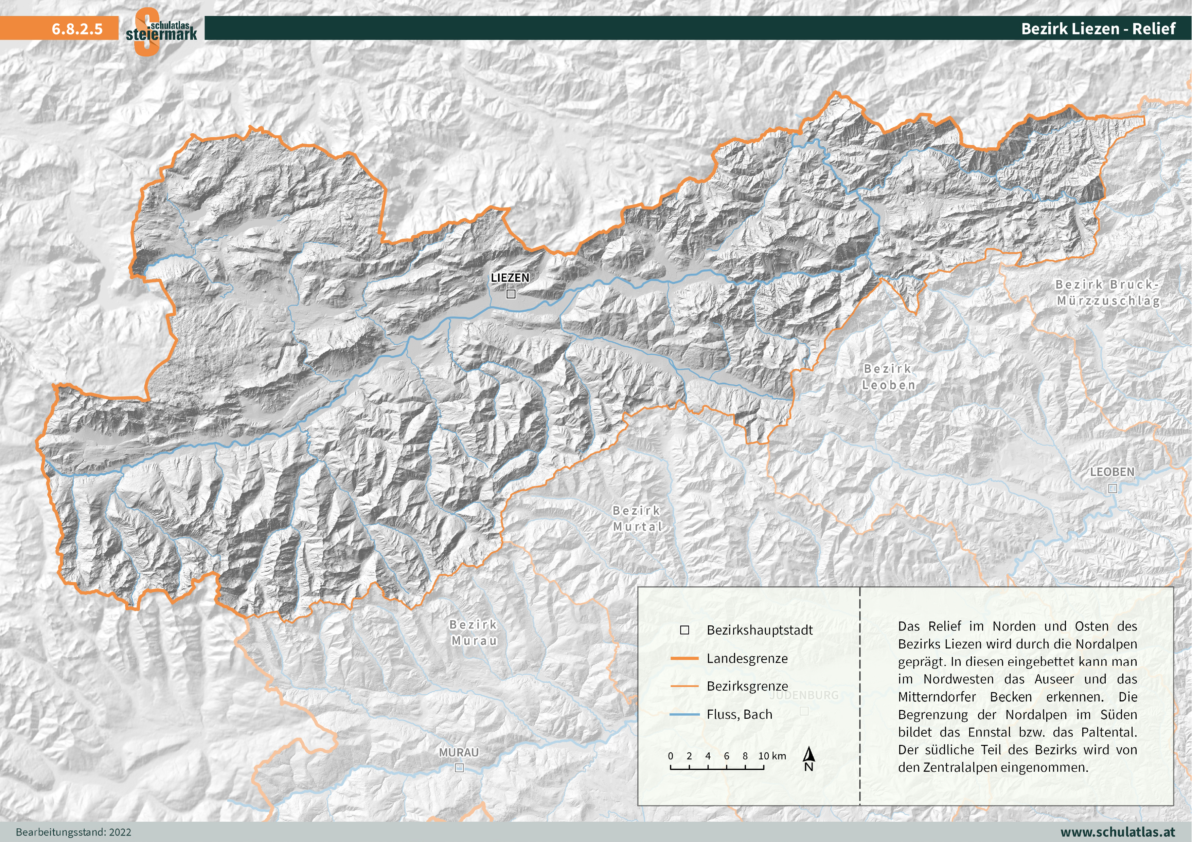Select the Bezirk Leoben label
This screenshot has width=1192, height=842.
click(888, 377)
